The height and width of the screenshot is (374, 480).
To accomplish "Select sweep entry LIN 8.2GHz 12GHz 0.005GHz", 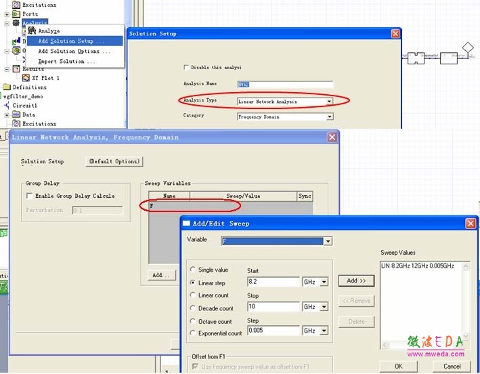I will point(418,266).
